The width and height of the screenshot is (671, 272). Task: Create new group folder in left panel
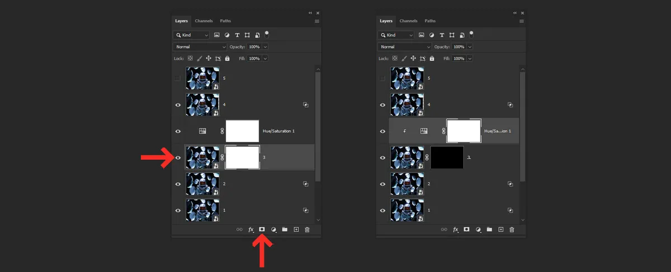pyautogui.click(x=285, y=230)
